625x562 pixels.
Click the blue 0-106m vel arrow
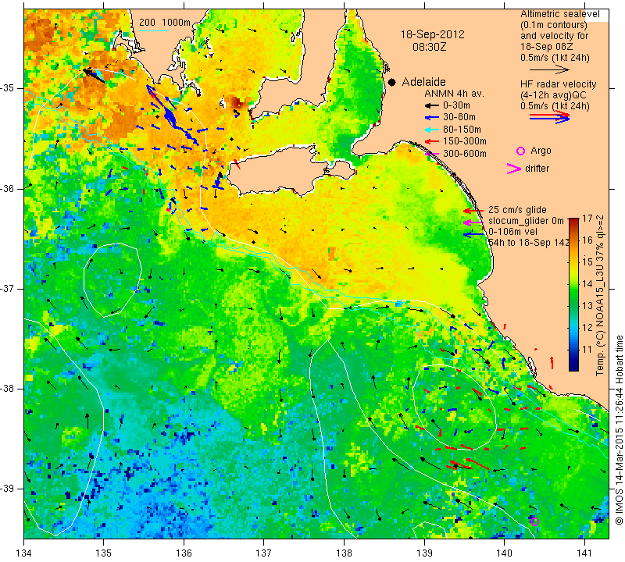pos(473,235)
